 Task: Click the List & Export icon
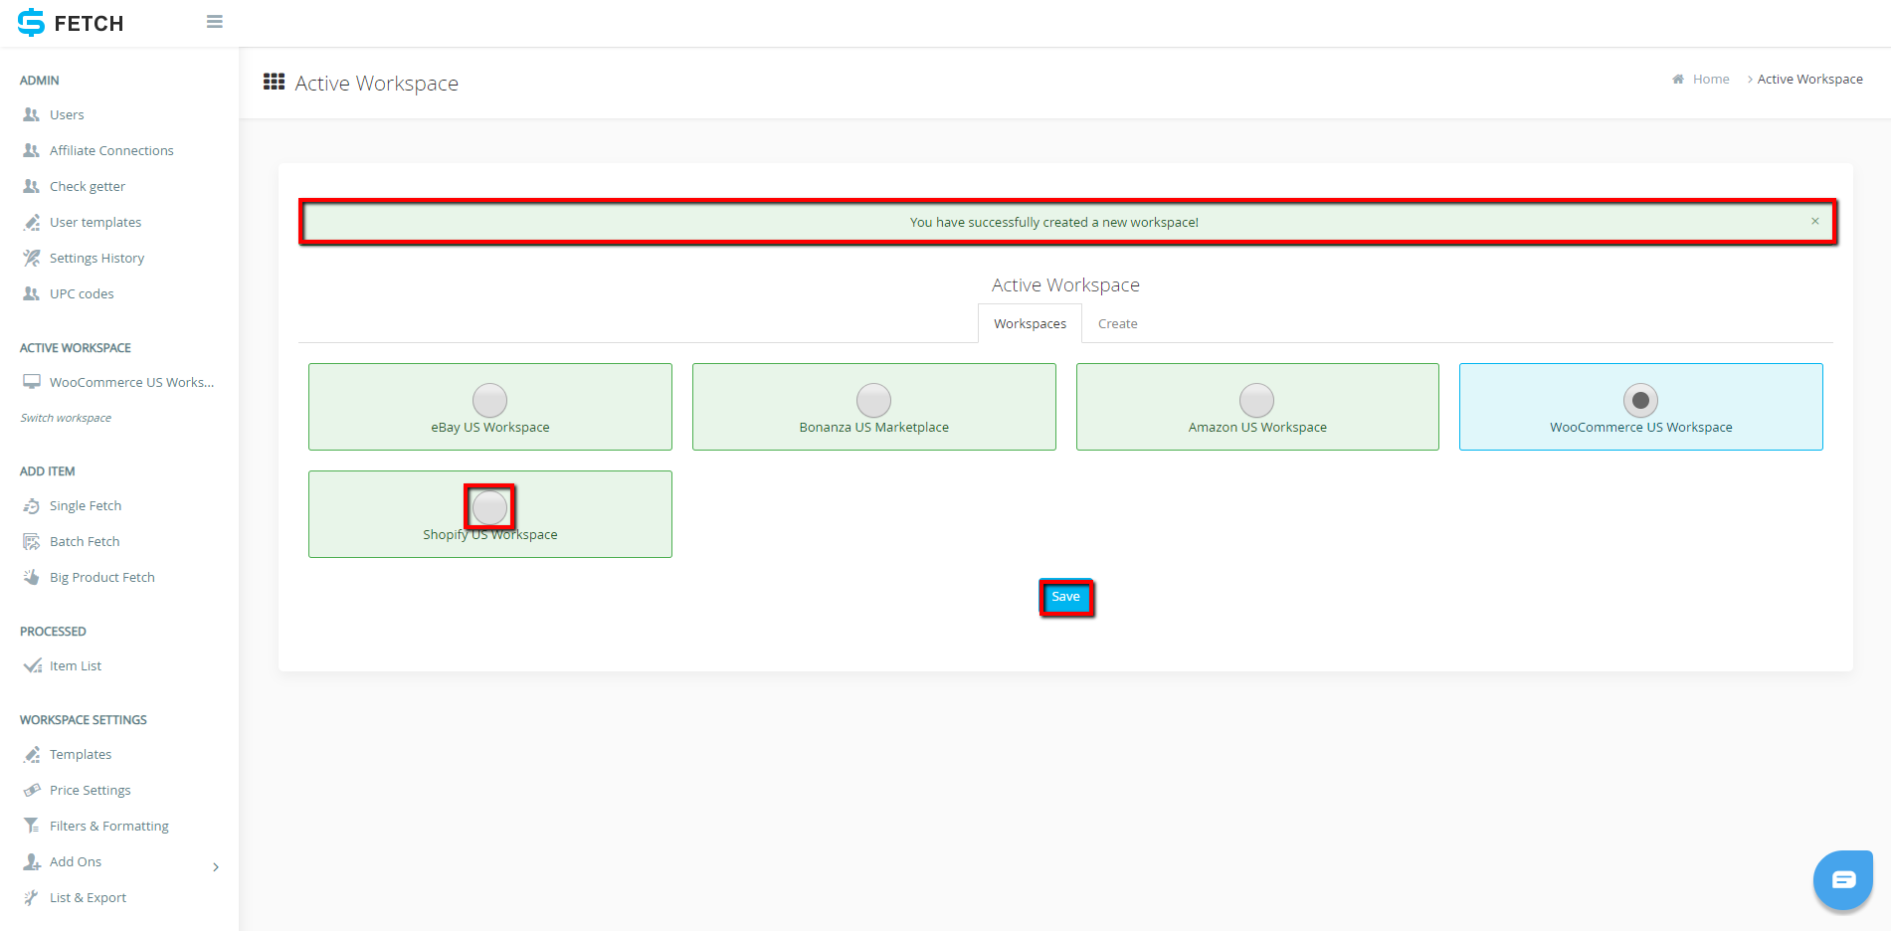pyautogui.click(x=32, y=897)
